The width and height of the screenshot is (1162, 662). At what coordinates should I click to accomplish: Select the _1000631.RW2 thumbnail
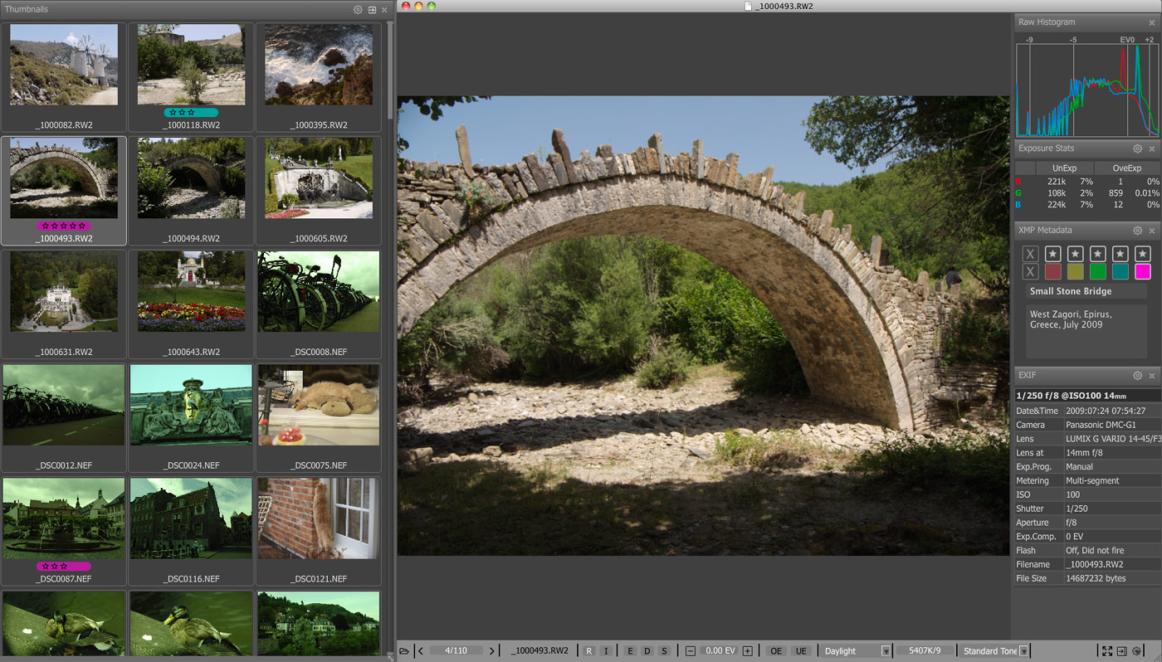64,292
